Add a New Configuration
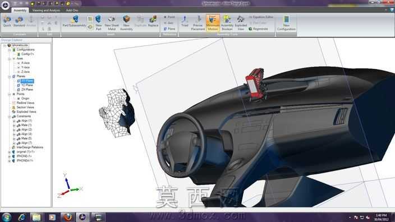 point(286,22)
